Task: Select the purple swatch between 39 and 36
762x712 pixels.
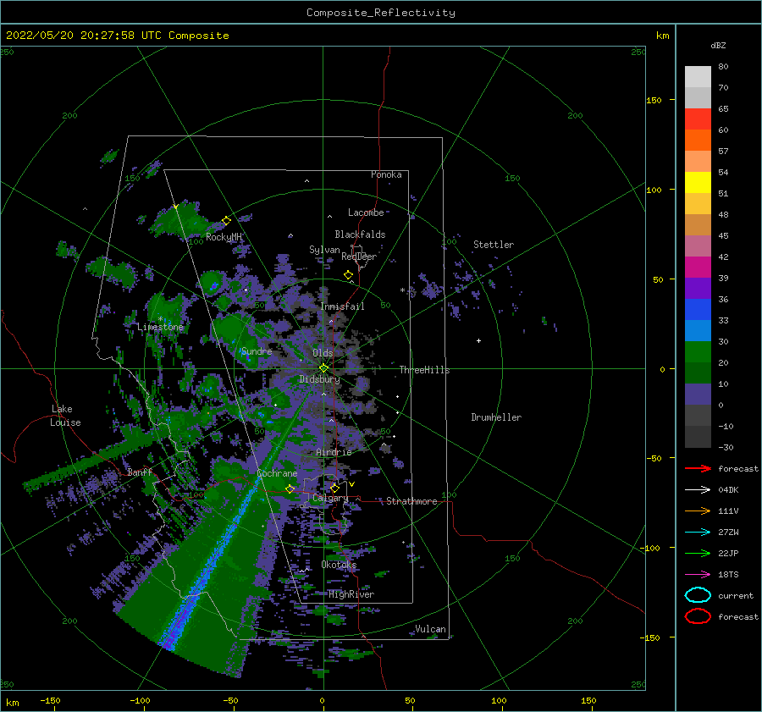Action: 698,288
